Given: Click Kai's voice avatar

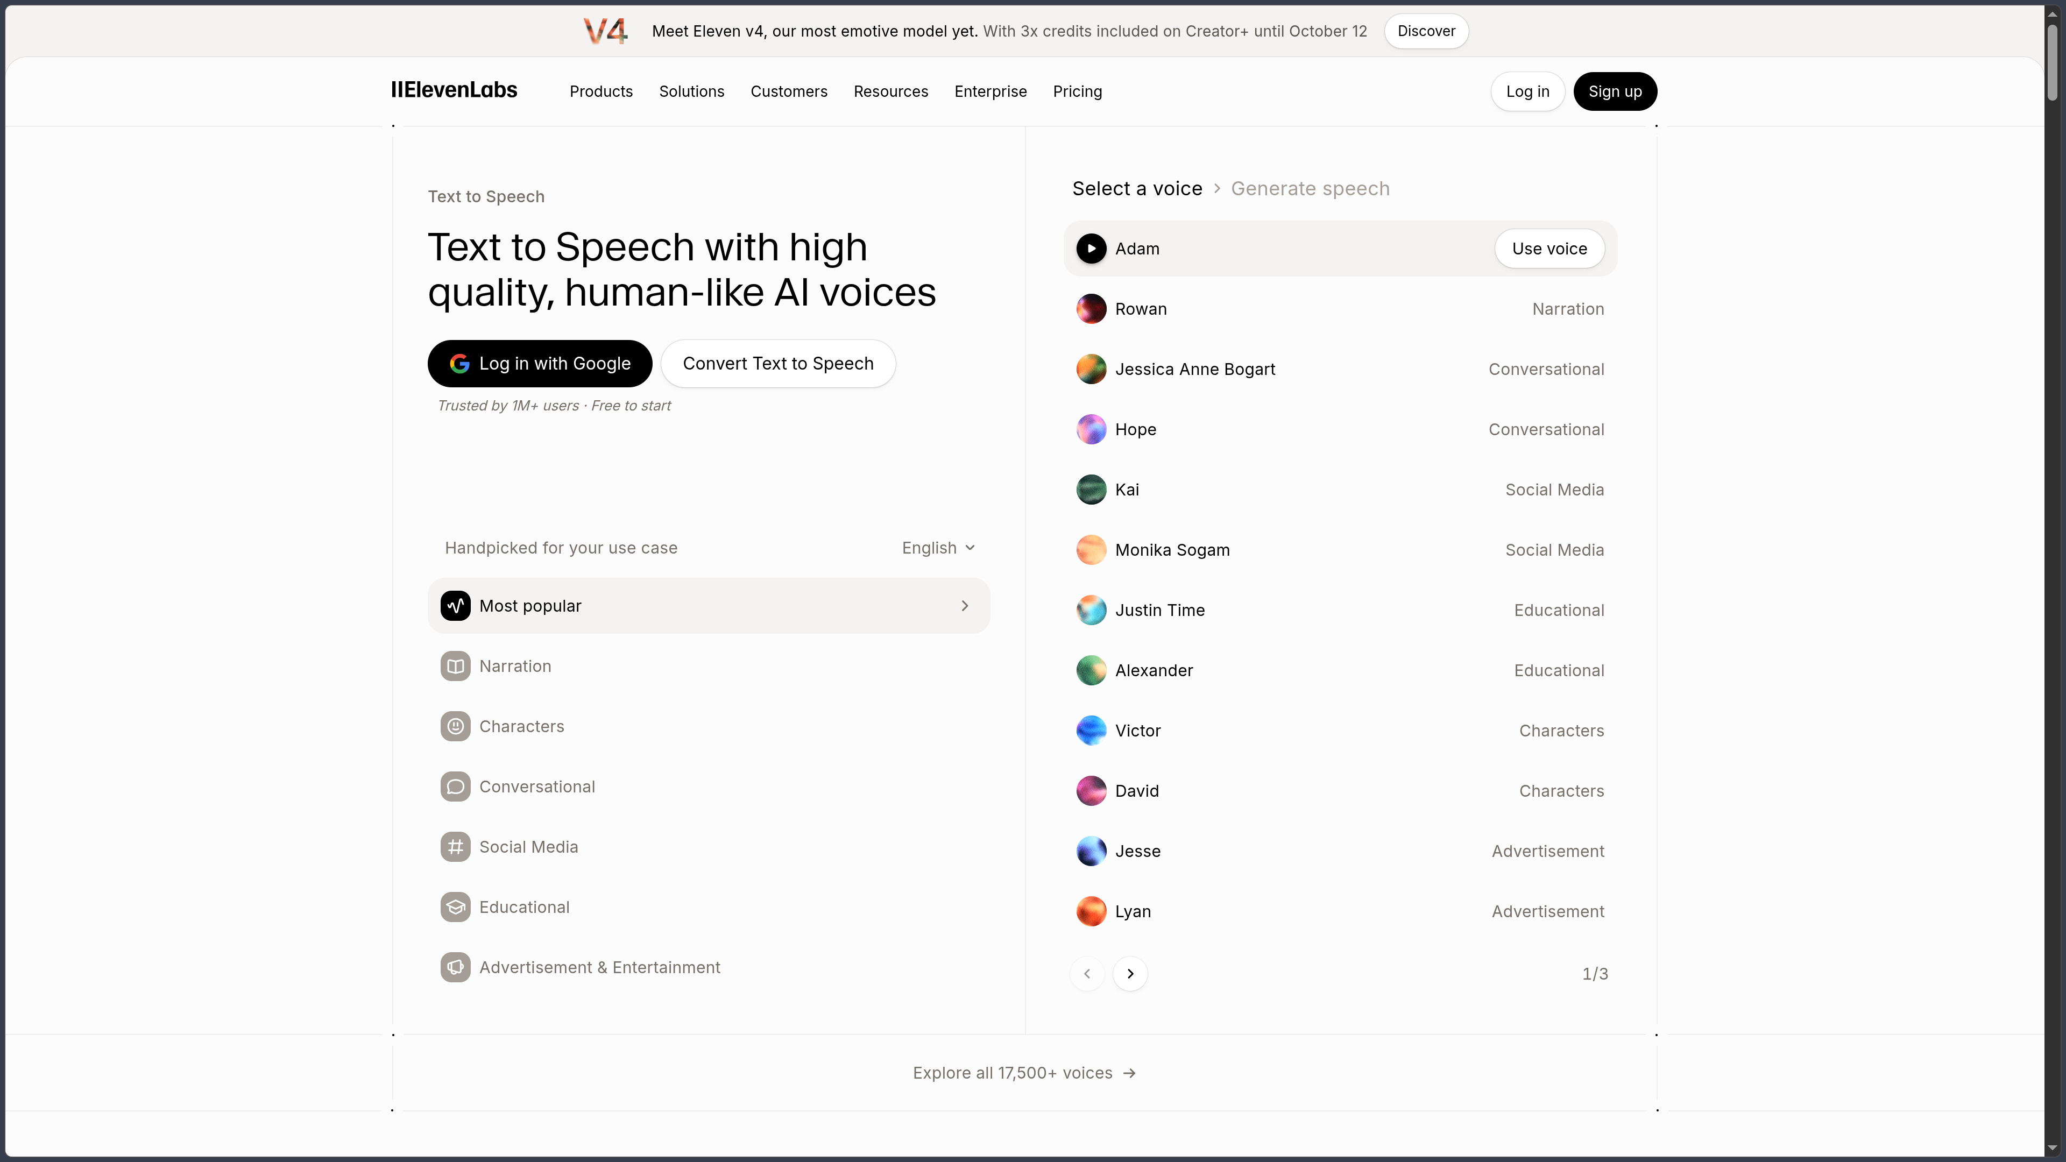Looking at the screenshot, I should tap(1091, 489).
